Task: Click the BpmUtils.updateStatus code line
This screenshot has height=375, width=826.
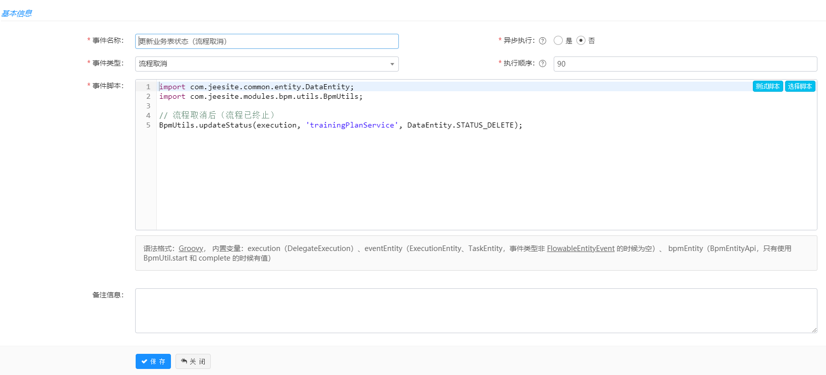Action: coord(341,125)
